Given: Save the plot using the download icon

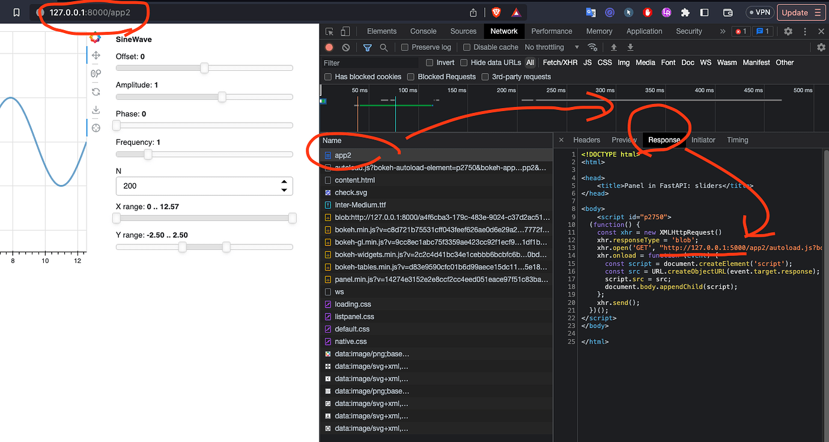Looking at the screenshot, I should (96, 110).
